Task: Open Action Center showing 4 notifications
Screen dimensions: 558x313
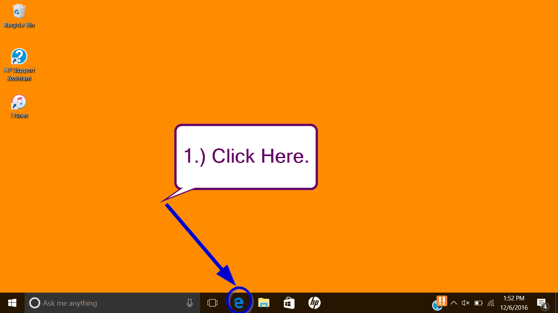Action: (542, 303)
